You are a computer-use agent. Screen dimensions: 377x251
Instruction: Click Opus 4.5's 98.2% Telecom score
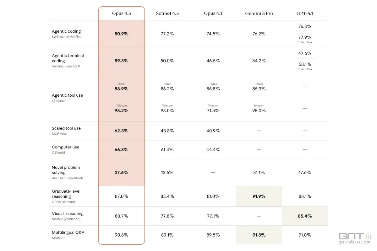point(121,110)
